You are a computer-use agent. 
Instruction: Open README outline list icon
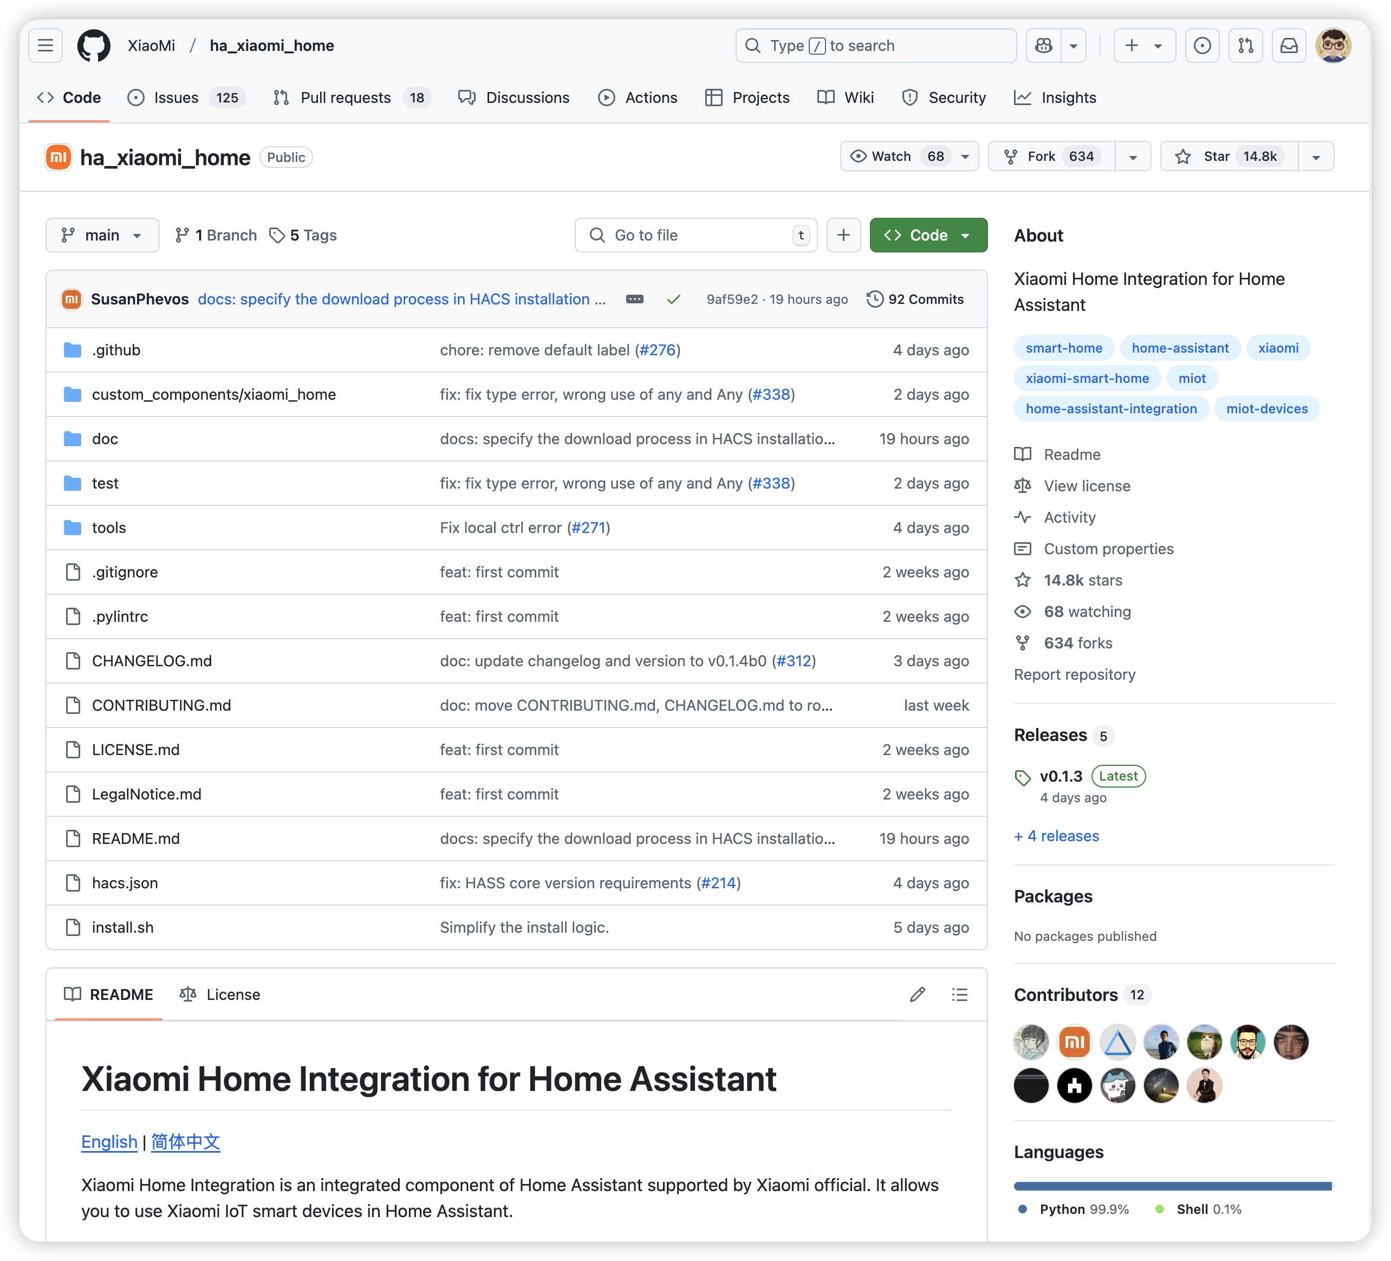tap(959, 994)
